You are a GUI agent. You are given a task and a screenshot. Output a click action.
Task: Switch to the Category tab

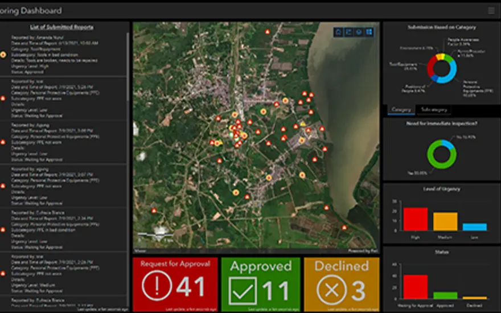[401, 109]
